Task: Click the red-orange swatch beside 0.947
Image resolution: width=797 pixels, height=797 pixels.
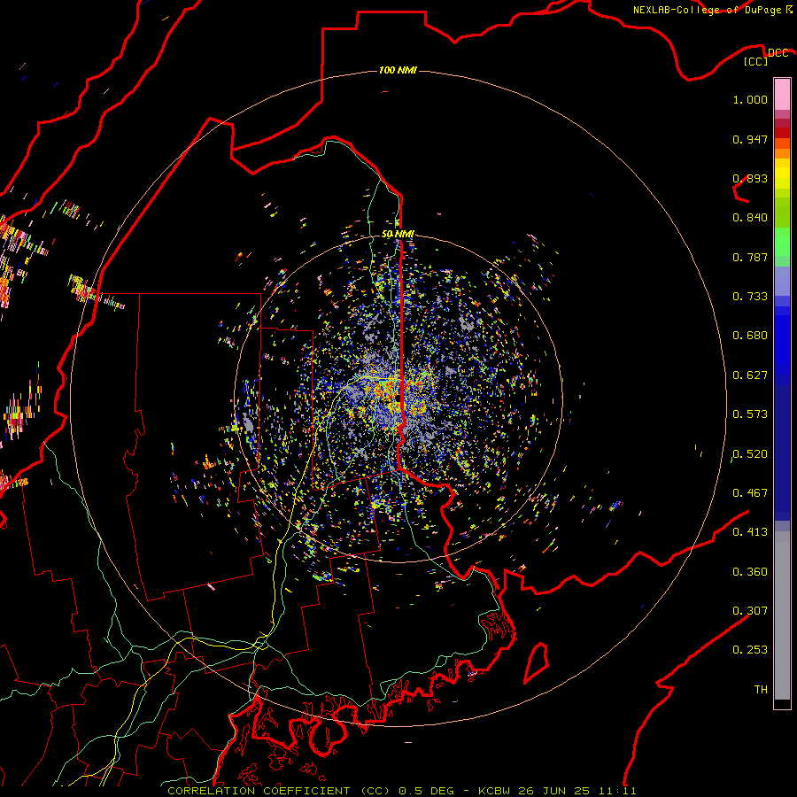Action: tap(782, 143)
